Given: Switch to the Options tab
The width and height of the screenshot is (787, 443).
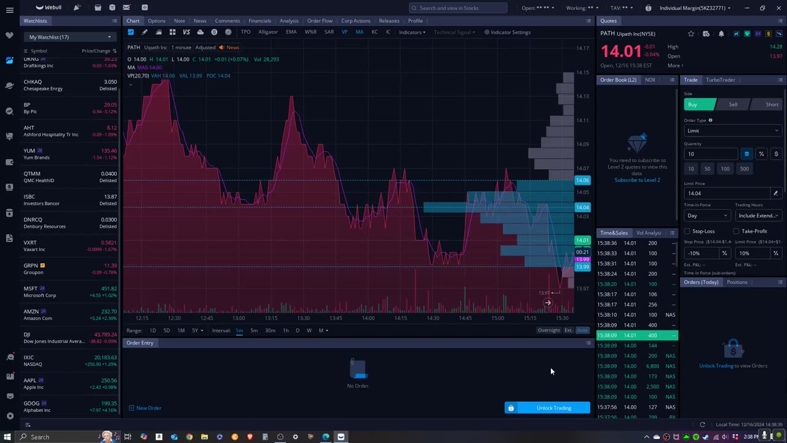Looking at the screenshot, I should pyautogui.click(x=156, y=21).
